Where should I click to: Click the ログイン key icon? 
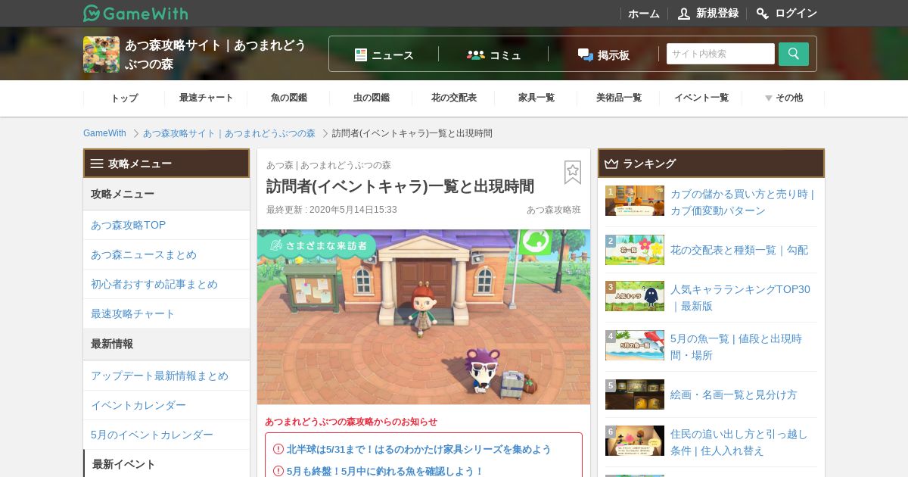point(763,13)
